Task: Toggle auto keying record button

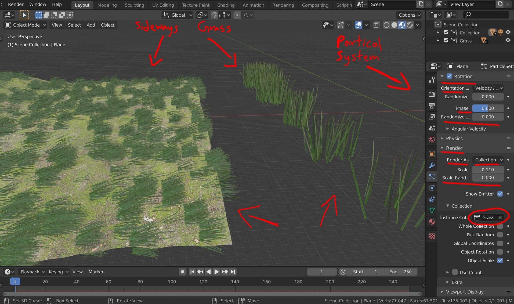Action: pos(183,272)
